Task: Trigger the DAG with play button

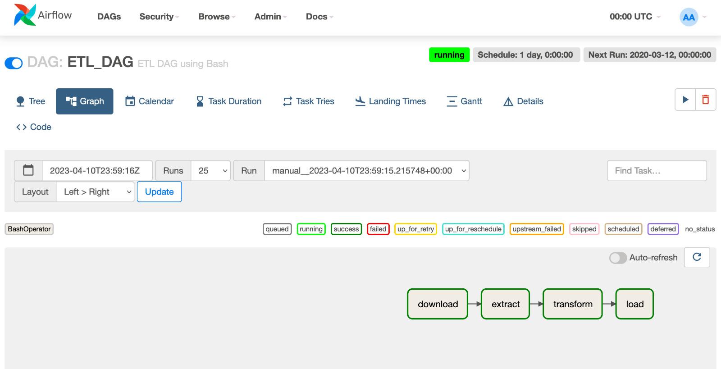Action: pos(685,100)
